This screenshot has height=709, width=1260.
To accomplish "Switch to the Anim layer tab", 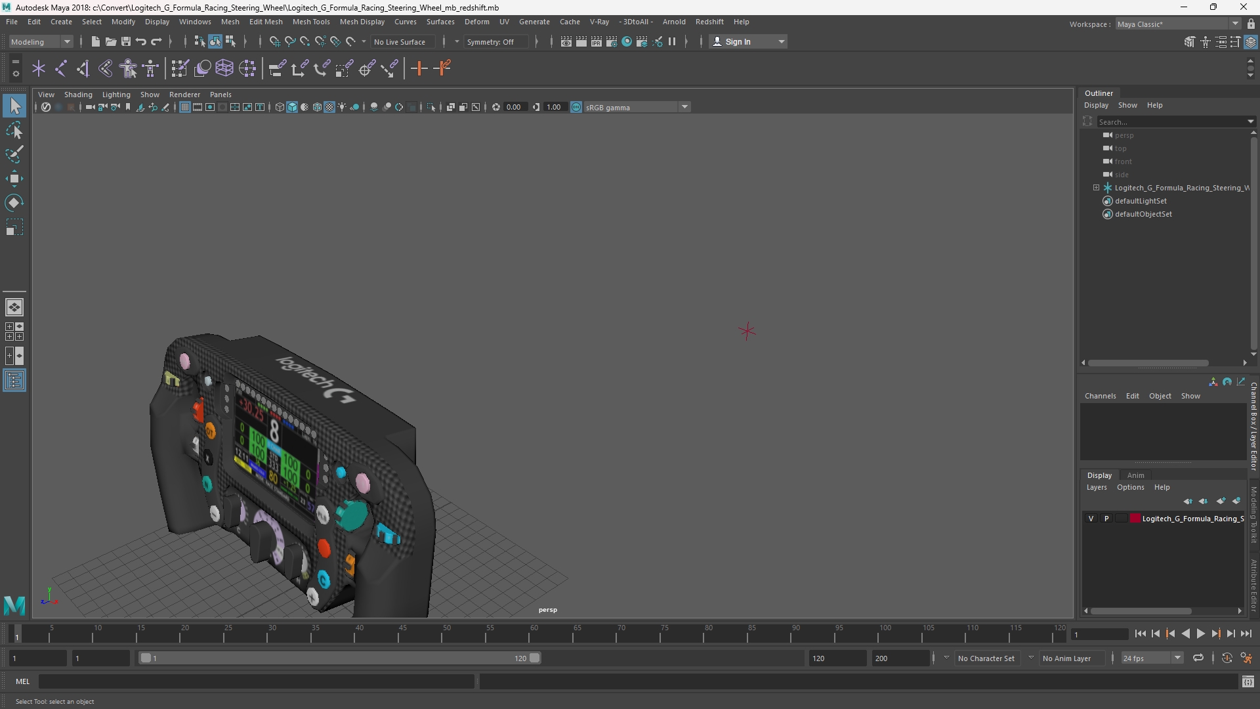I will [x=1135, y=475].
